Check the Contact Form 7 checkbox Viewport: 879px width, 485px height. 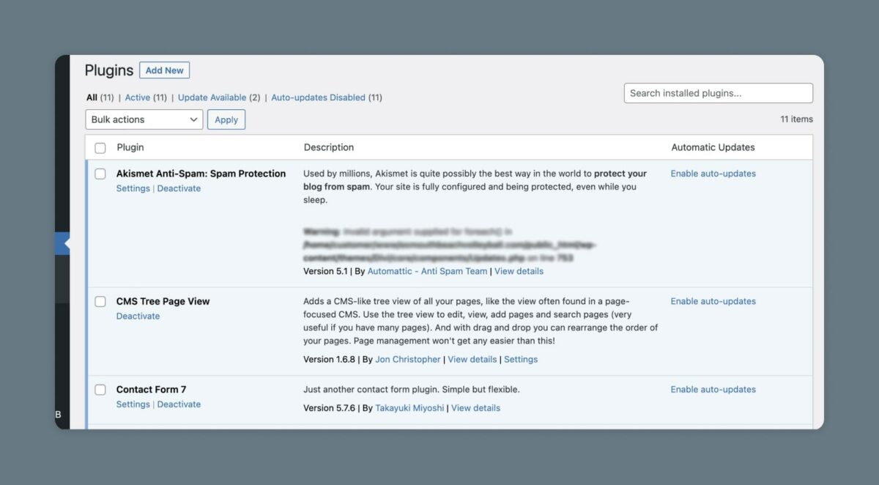pyautogui.click(x=100, y=389)
